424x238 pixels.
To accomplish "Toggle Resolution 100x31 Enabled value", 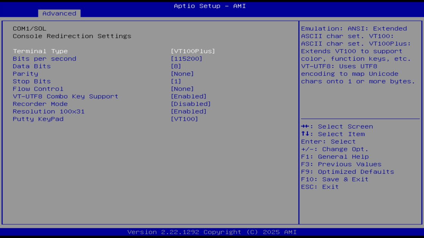I will click(188, 111).
